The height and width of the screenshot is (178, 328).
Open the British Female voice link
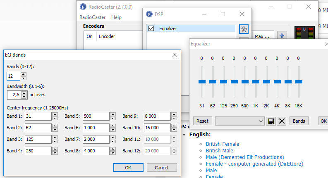[x=223, y=144]
